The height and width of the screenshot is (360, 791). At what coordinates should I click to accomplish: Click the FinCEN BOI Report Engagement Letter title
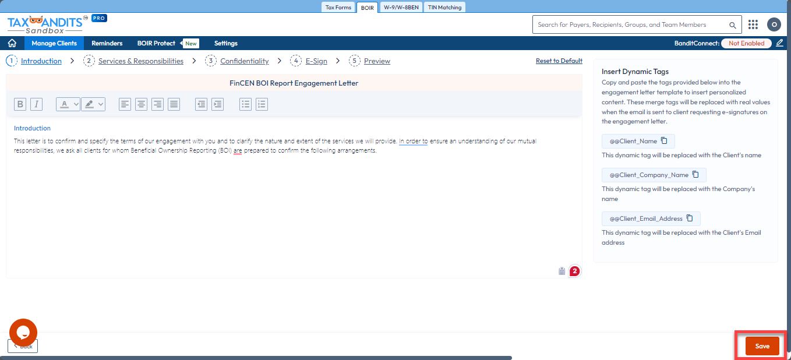294,83
